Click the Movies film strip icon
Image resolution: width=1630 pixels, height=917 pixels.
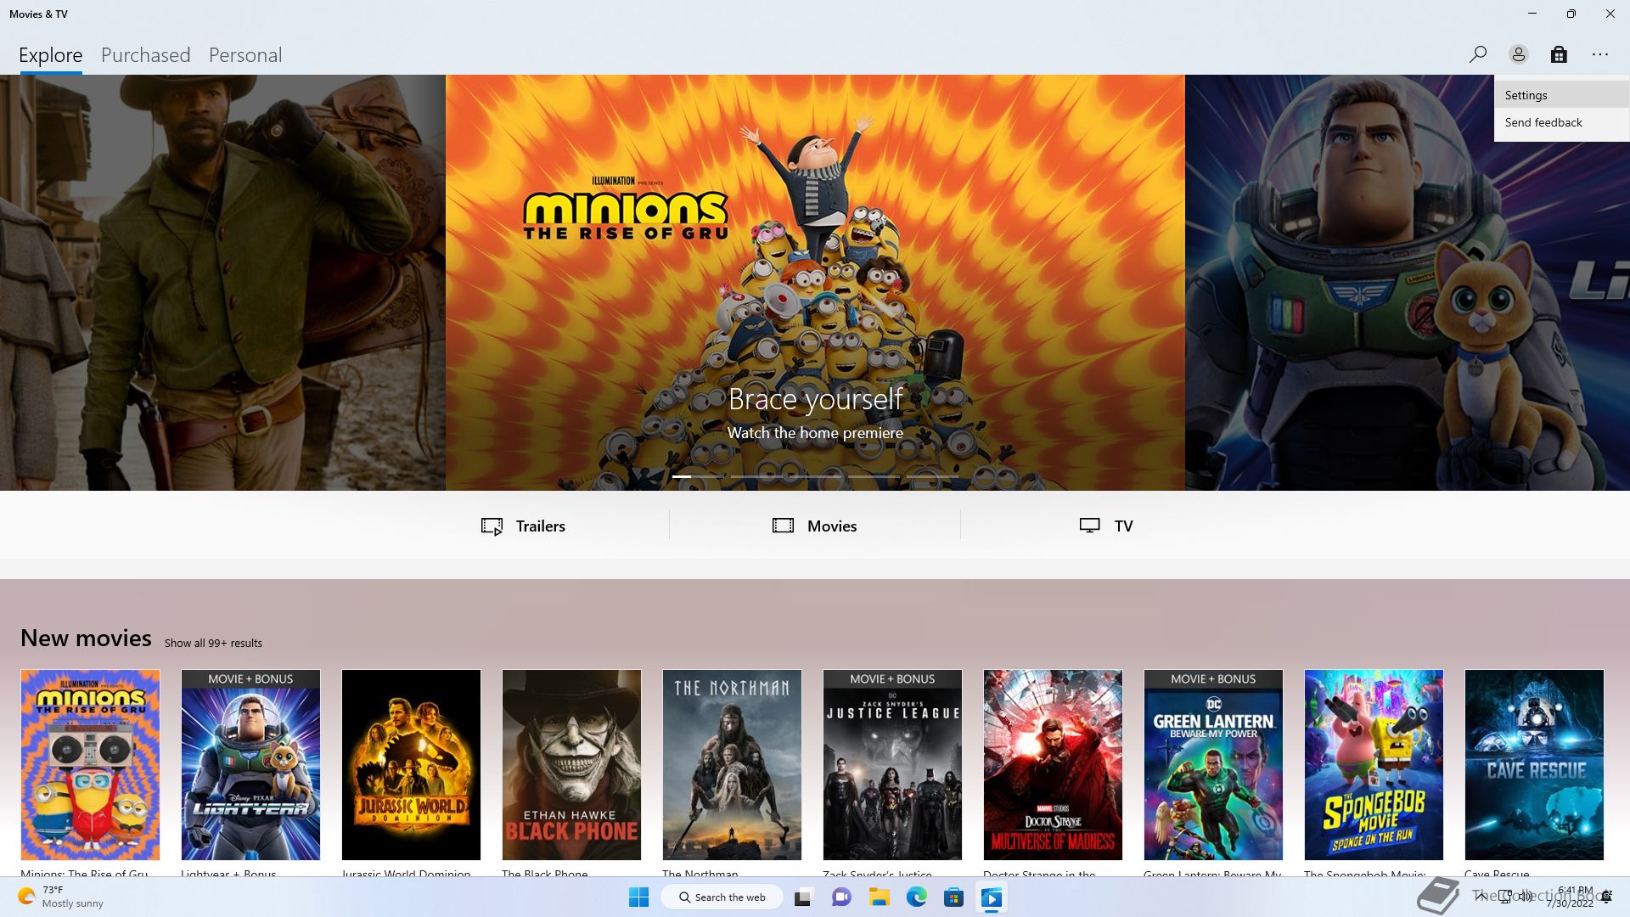(783, 526)
